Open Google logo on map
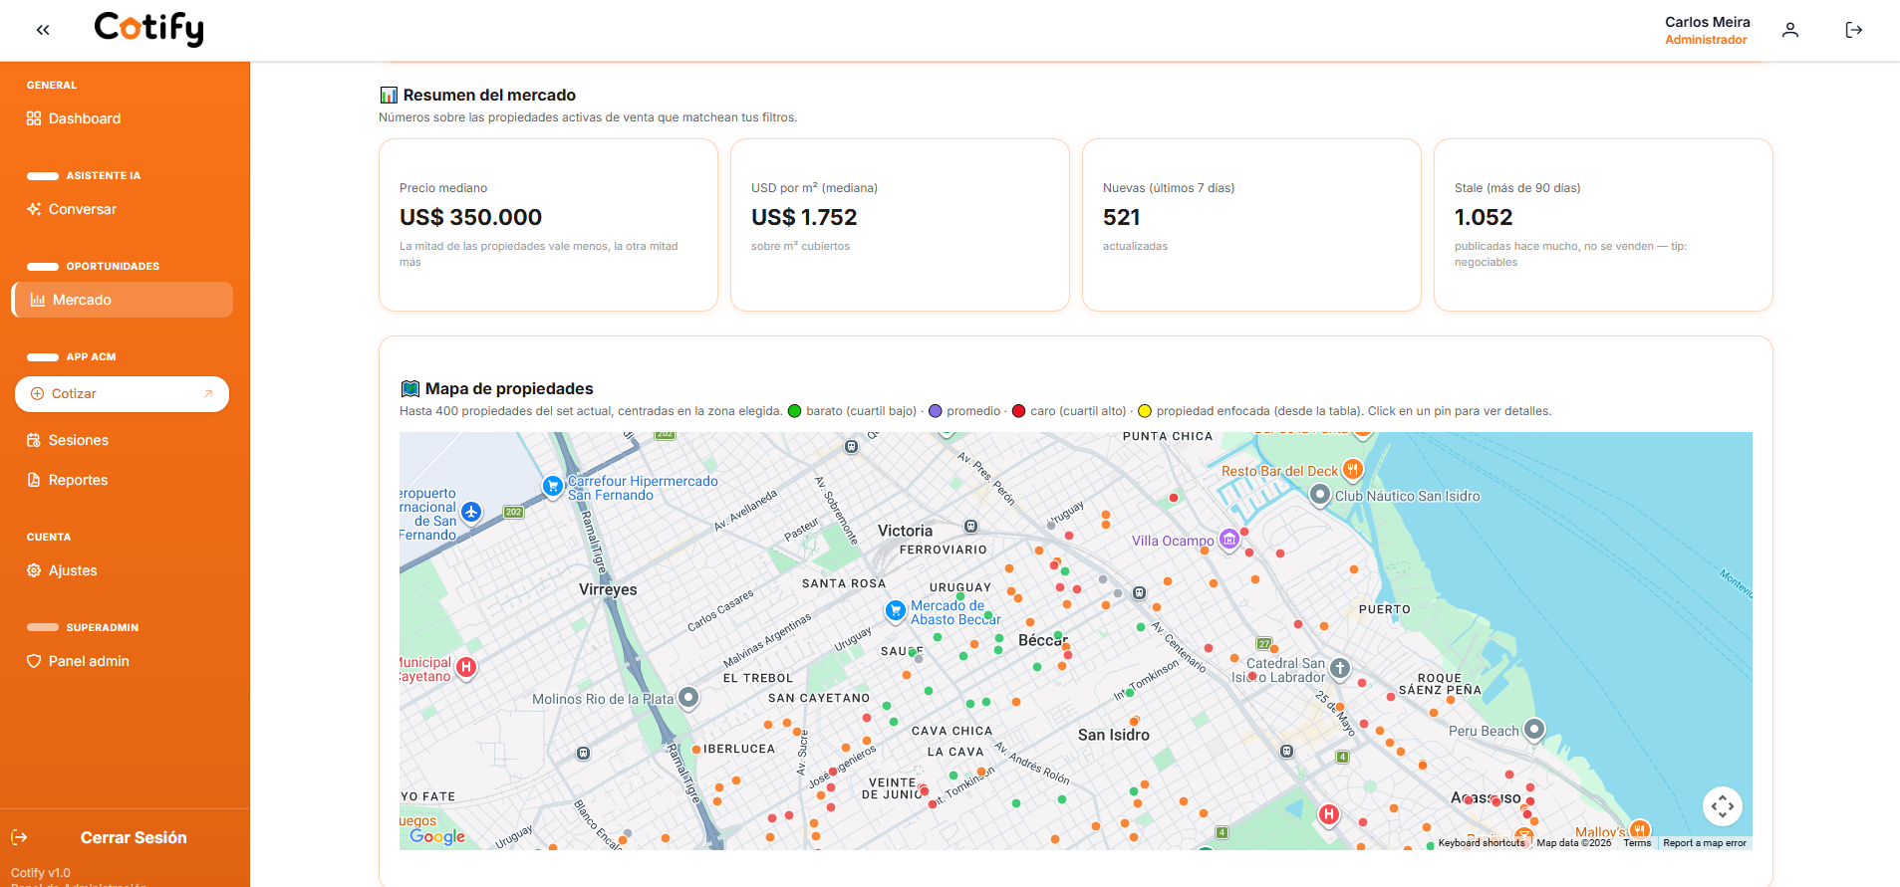The height and width of the screenshot is (887, 1900). point(437,836)
